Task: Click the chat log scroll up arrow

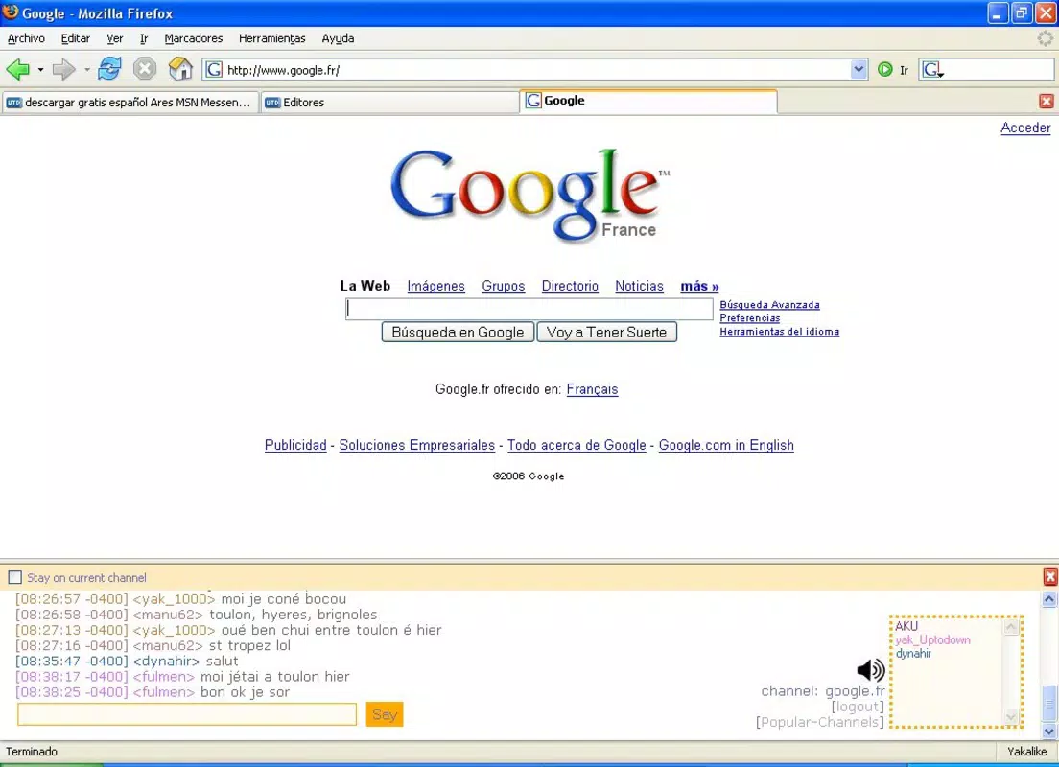Action: pyautogui.click(x=1049, y=598)
